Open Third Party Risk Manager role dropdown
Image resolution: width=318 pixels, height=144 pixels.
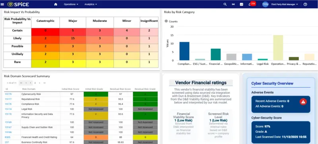coord(284,4)
